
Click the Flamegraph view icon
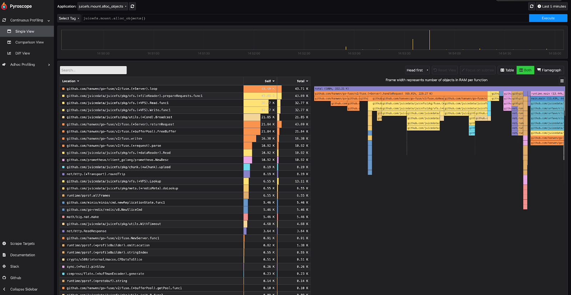coord(539,70)
